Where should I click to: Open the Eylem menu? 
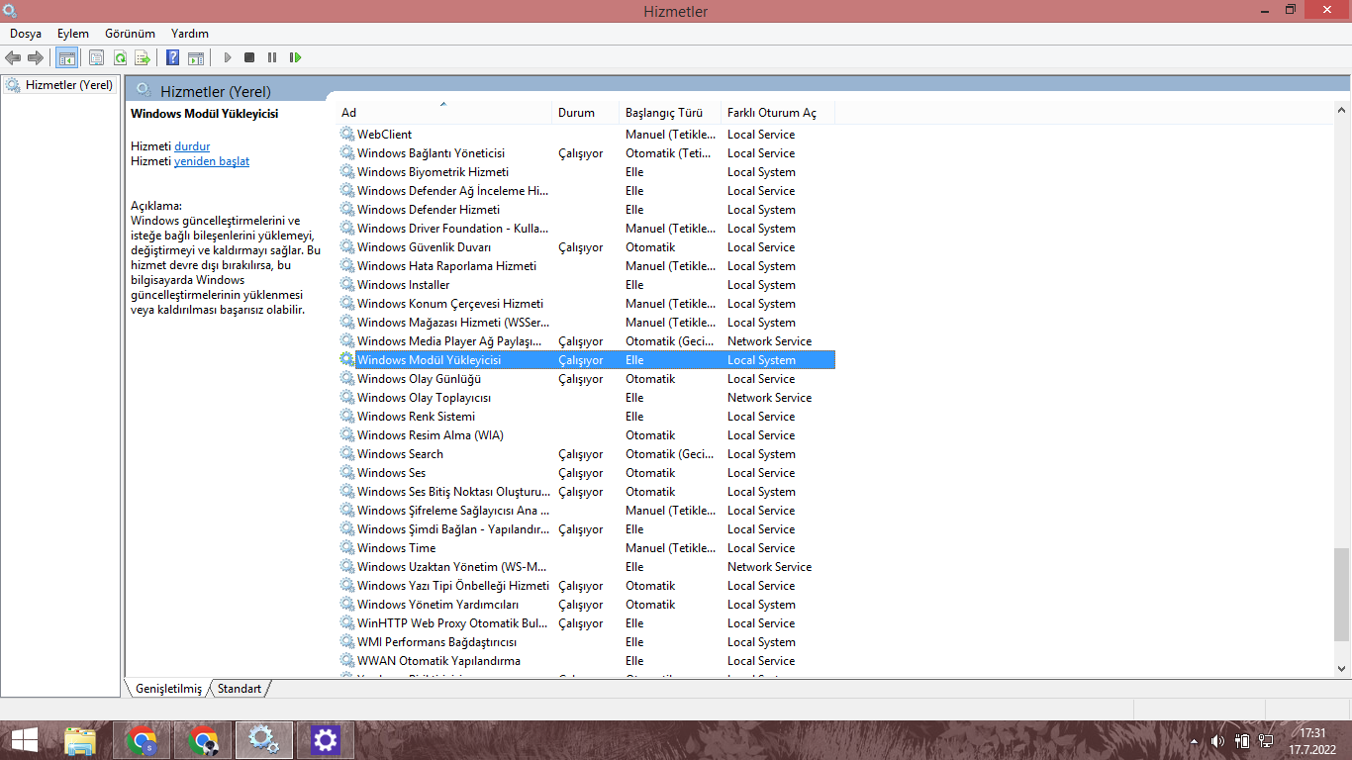[x=73, y=33]
